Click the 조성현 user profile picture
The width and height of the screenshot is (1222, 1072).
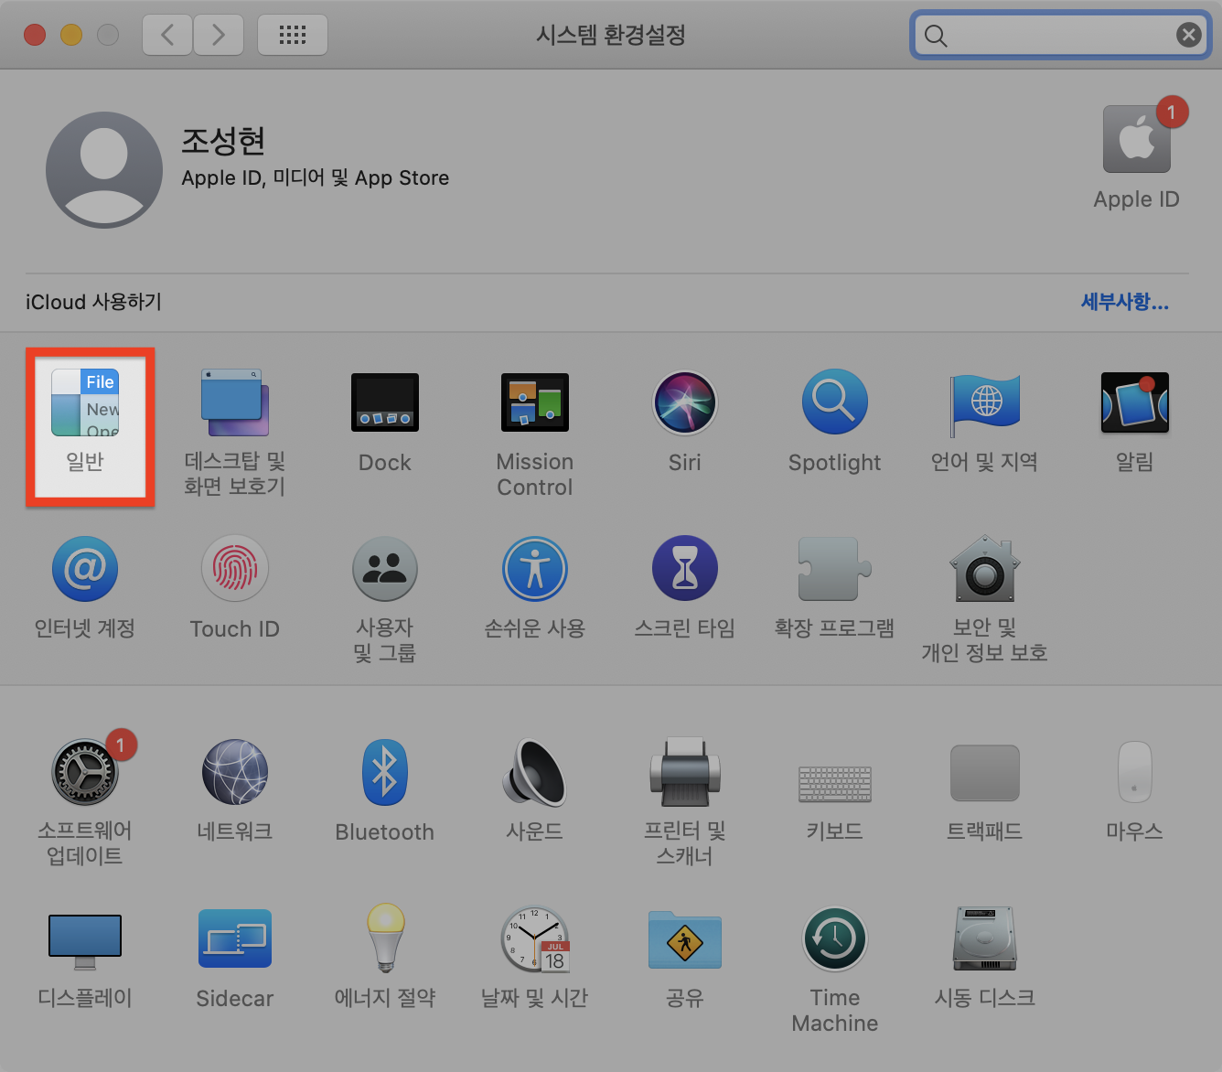(x=104, y=170)
